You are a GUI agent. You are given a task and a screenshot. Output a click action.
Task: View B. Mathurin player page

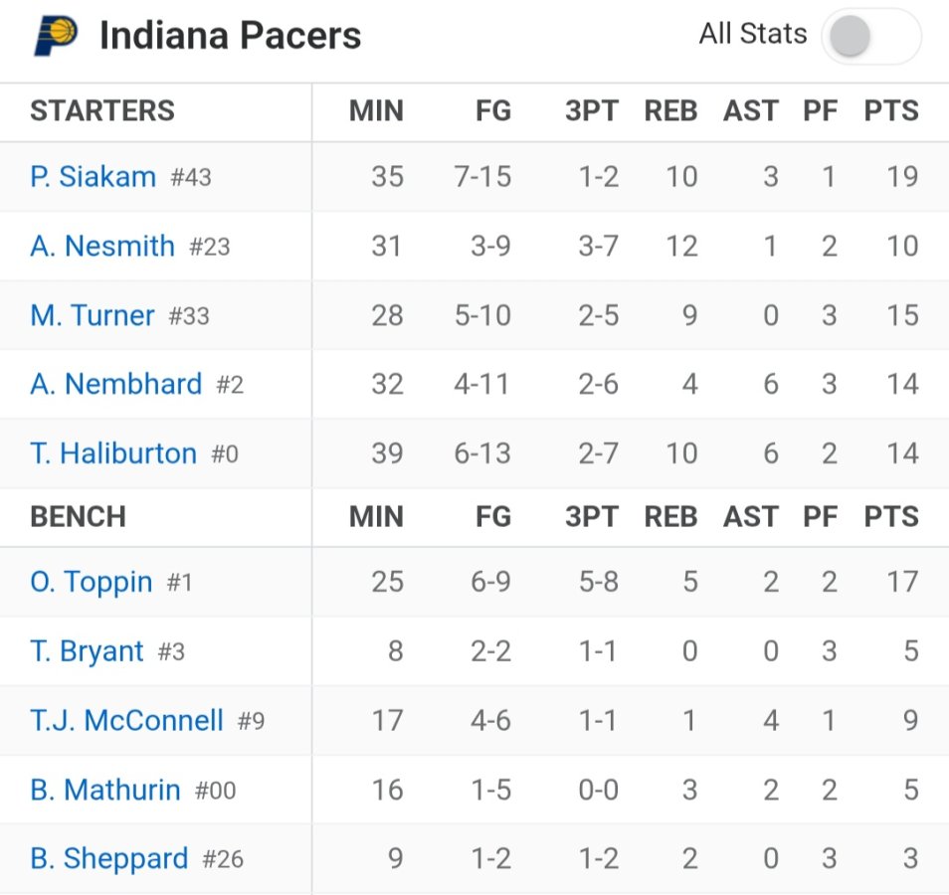pos(105,790)
